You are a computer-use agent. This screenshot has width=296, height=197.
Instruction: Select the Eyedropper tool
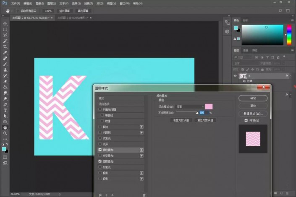(5, 52)
